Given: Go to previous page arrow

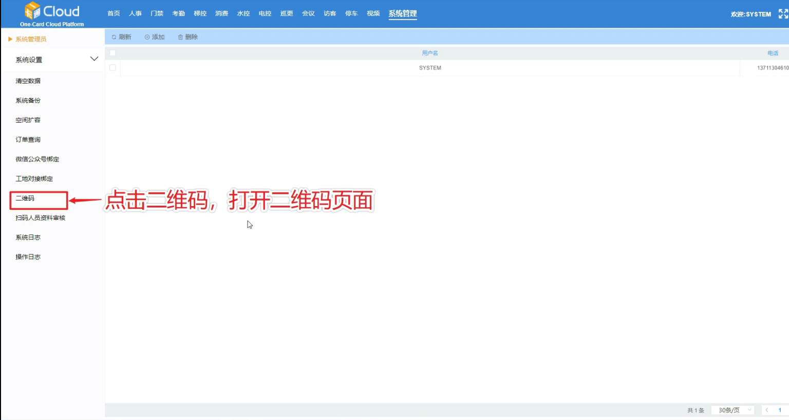Looking at the screenshot, I should 767,410.
